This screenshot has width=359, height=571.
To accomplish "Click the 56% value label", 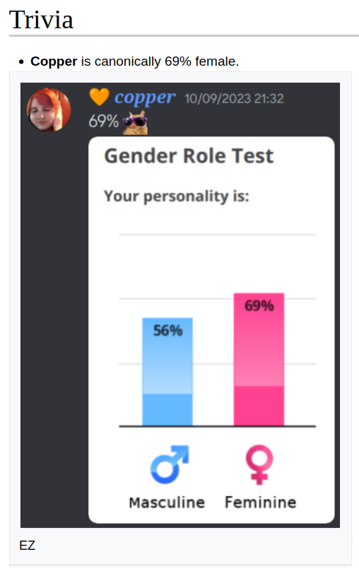I will [x=168, y=331].
